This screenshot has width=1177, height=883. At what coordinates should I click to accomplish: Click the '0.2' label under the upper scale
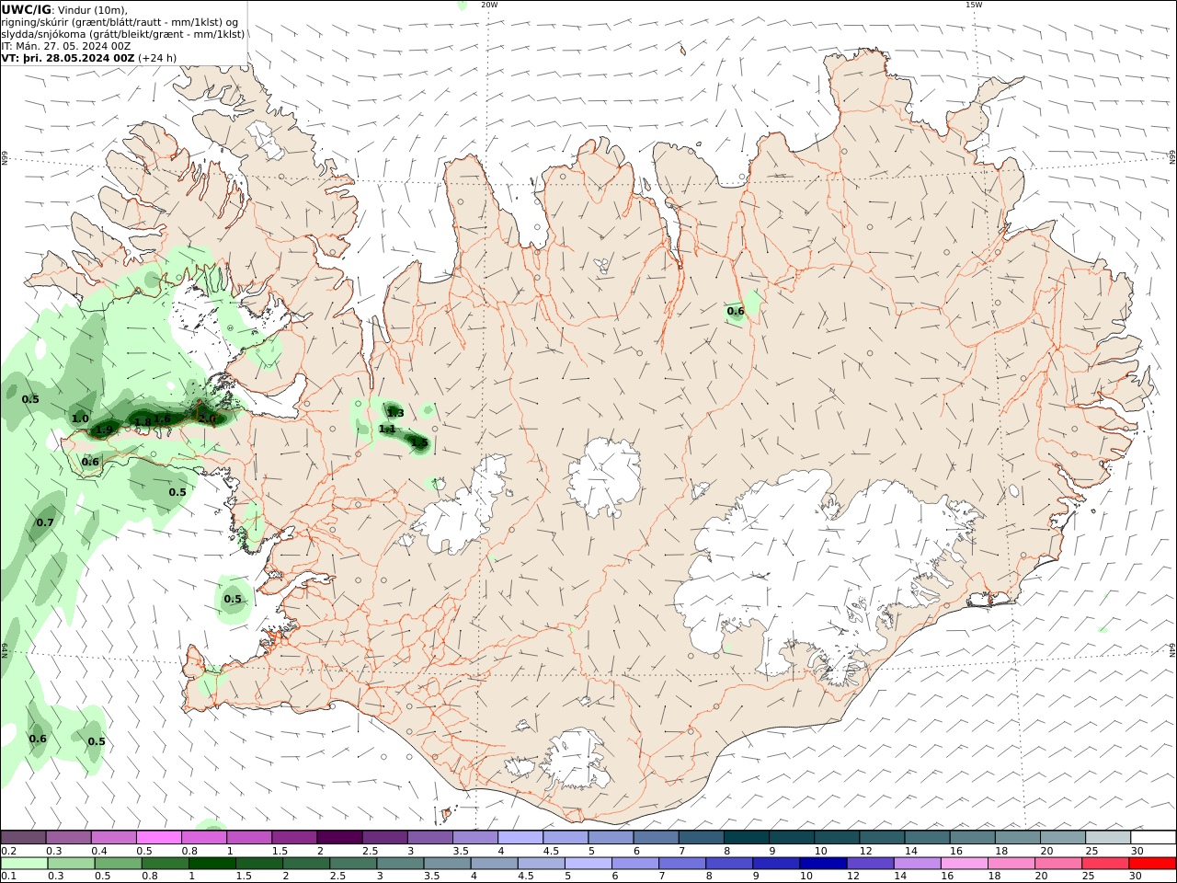[x=8, y=851]
